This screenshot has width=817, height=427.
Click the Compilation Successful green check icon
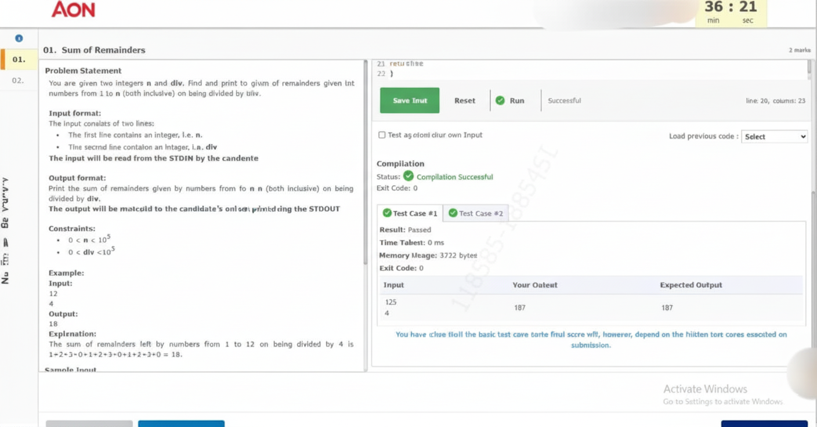coord(408,176)
